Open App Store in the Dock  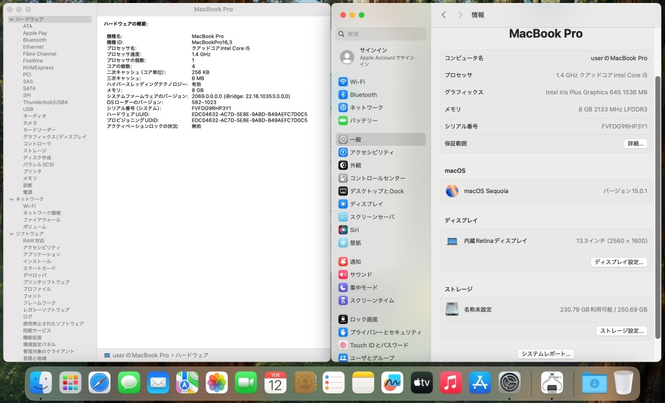coord(480,383)
